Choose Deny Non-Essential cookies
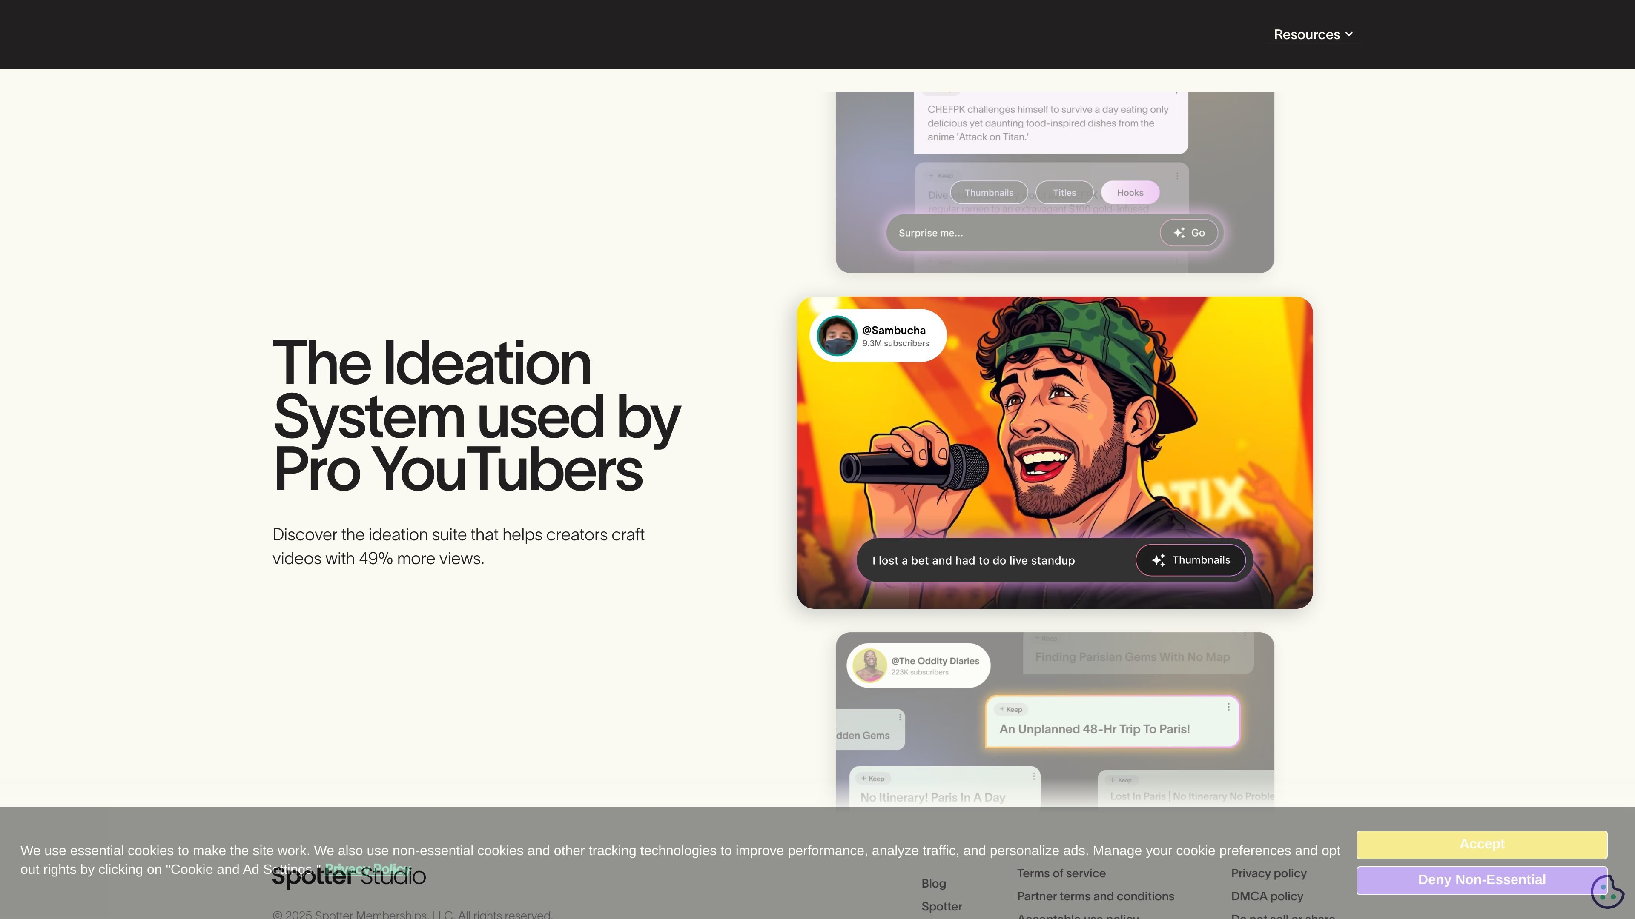 (1481, 880)
